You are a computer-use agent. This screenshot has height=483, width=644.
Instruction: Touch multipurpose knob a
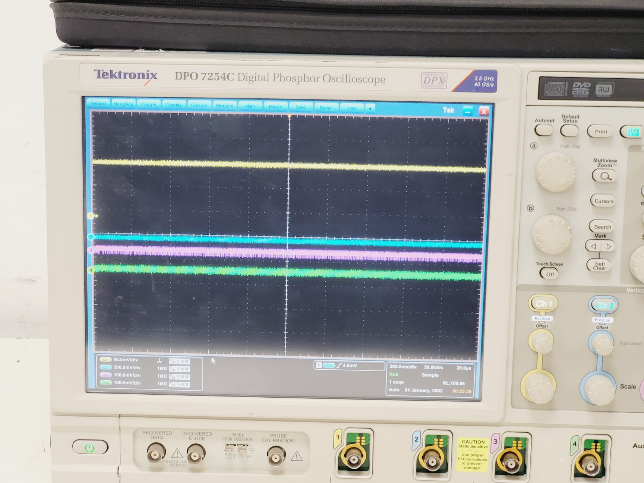pyautogui.click(x=555, y=173)
